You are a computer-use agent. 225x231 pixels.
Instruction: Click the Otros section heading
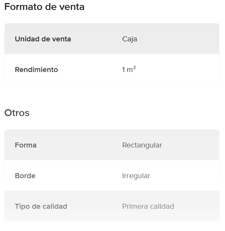(17, 113)
